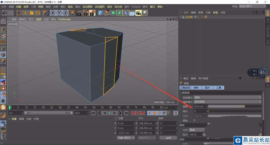Enable the 限制 checkbox in bevel options
The image size is (270, 145).
194,120
